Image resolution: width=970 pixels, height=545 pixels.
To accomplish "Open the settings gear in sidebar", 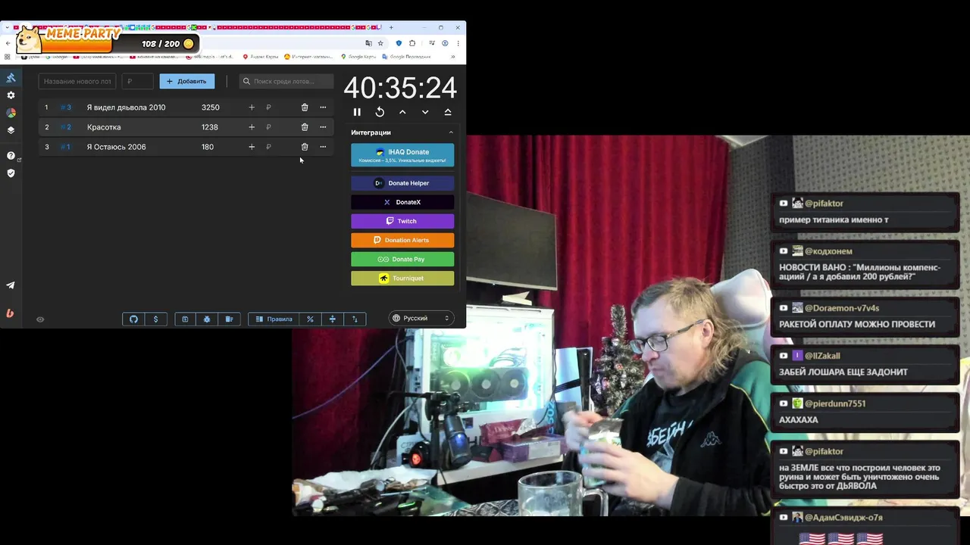I will (11, 95).
